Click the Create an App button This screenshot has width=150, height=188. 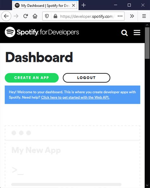pyautogui.click(x=32, y=78)
